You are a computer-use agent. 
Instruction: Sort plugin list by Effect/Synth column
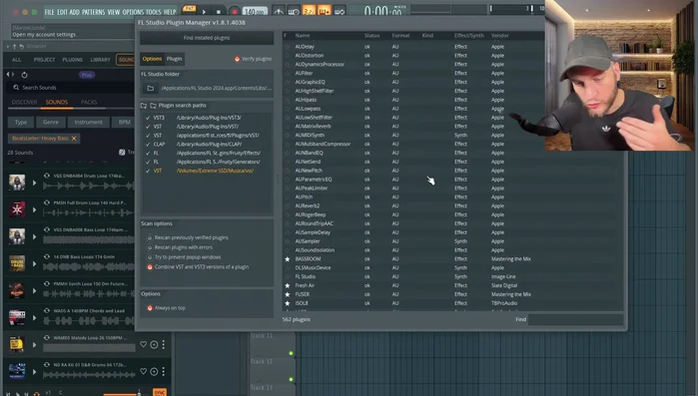tap(468, 36)
